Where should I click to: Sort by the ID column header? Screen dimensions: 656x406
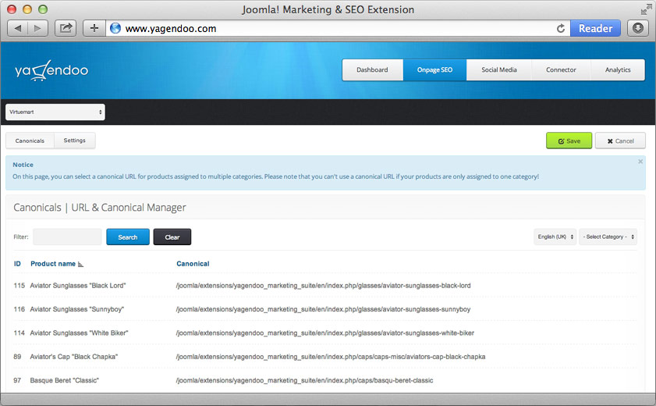(x=17, y=264)
